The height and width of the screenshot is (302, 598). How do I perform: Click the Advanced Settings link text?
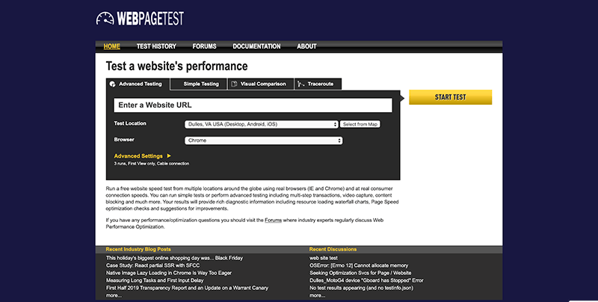pyautogui.click(x=138, y=156)
